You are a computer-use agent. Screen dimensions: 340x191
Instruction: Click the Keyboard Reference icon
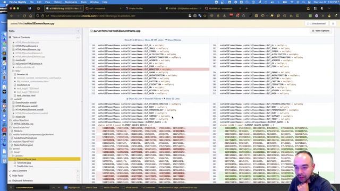(x=10, y=180)
